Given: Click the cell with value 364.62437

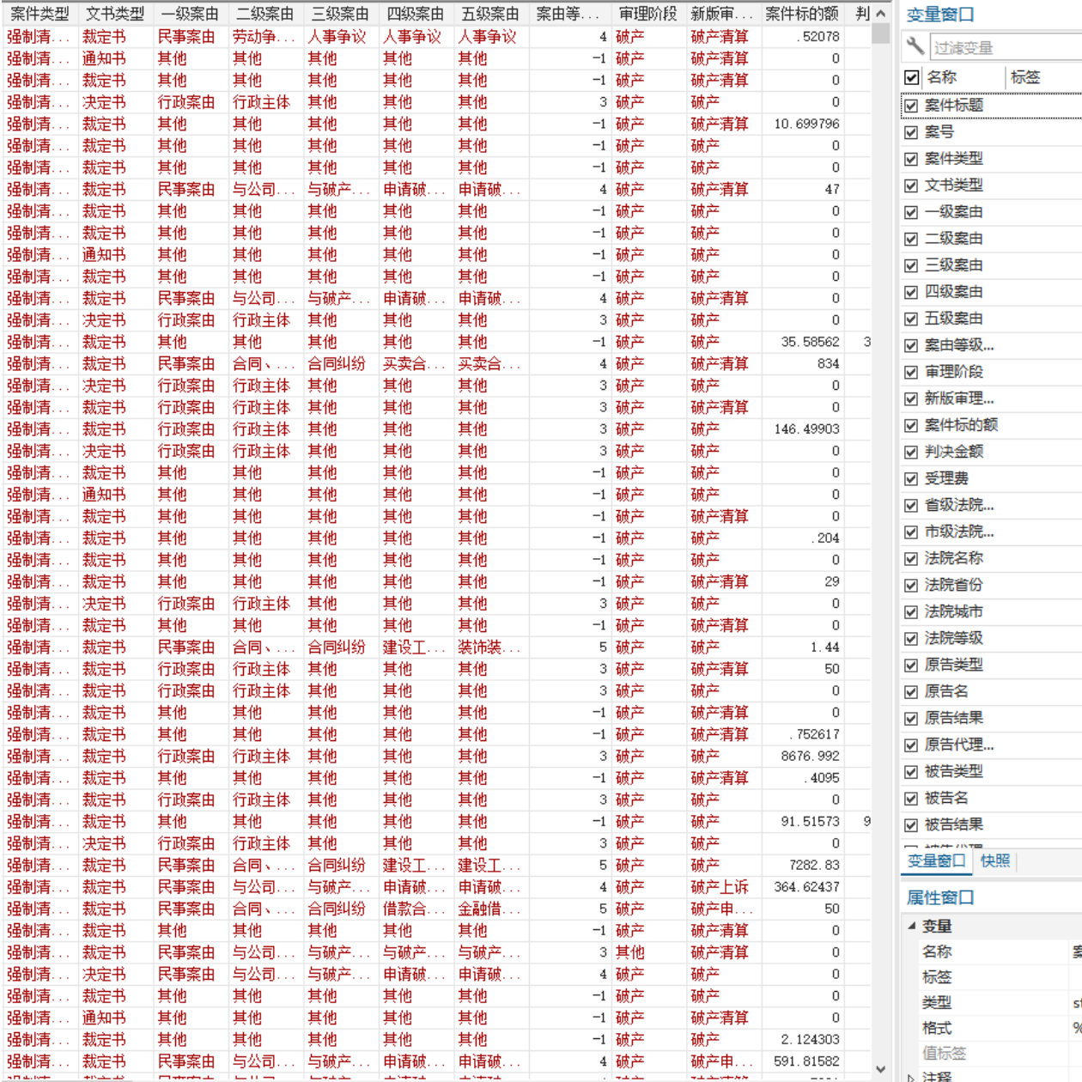Looking at the screenshot, I should 802,887.
